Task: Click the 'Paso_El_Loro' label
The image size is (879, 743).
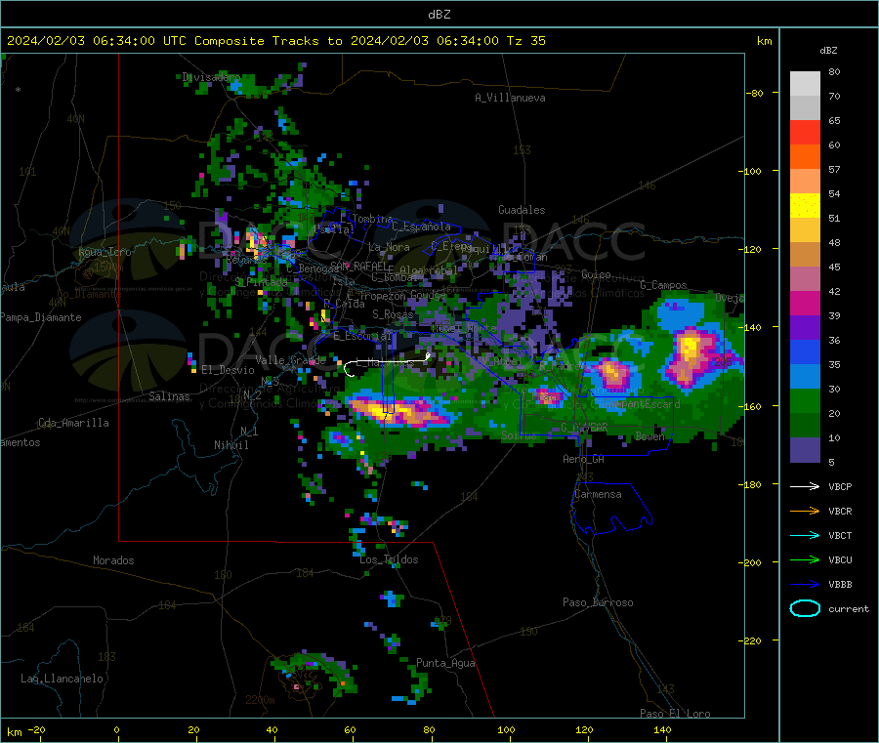Action: pos(676,714)
